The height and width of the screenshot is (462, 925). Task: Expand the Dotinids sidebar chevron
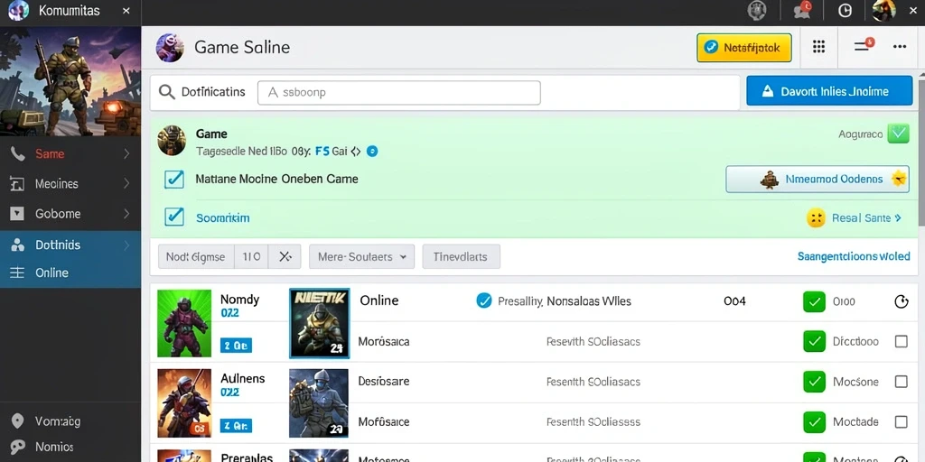pyautogui.click(x=126, y=245)
